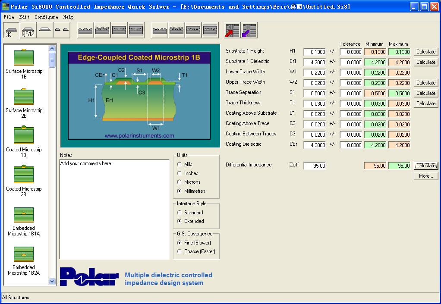Choose the four-bump stripline layered structure icon
The height and width of the screenshot is (304, 441).
[211, 30]
